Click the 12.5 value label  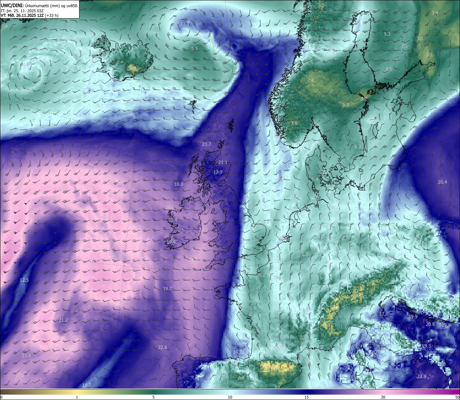(x=24, y=280)
